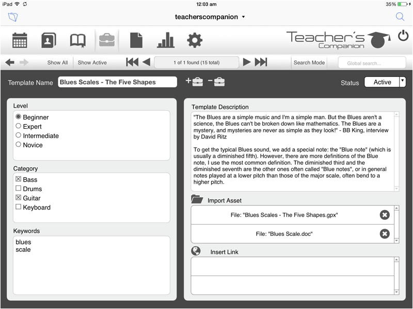Click the Import Asset folder icon
Viewport: 413px width, 309px height.
197,199
